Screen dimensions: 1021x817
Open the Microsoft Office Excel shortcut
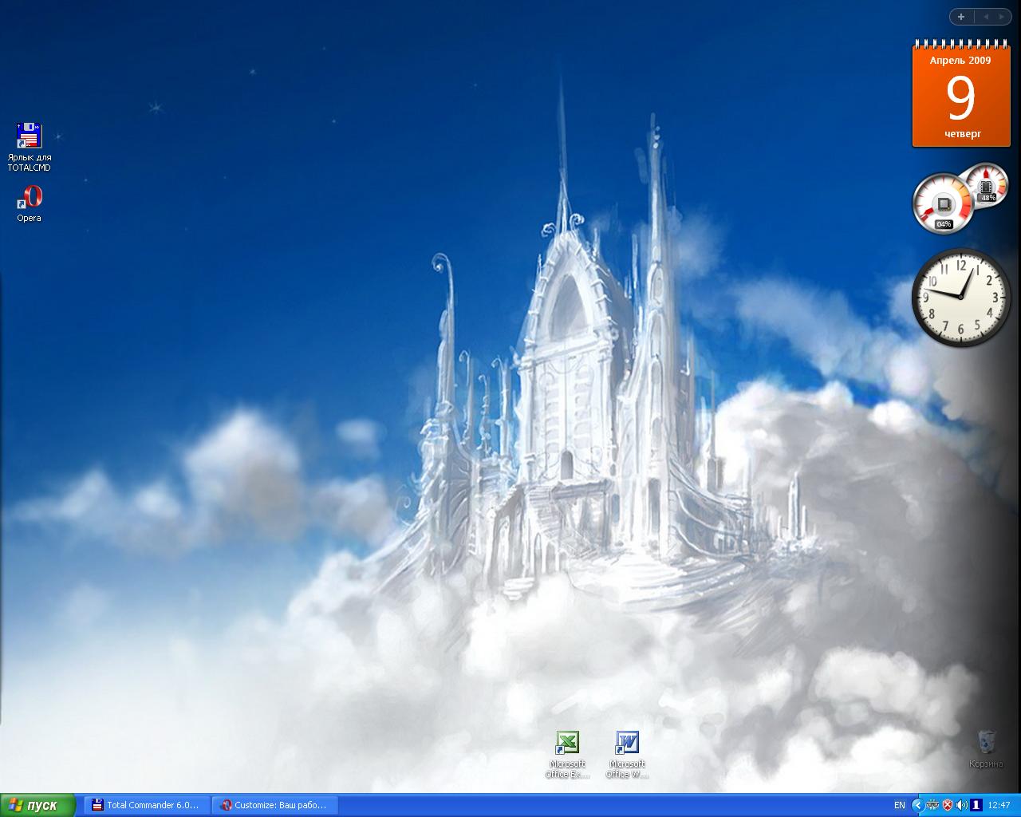(567, 755)
